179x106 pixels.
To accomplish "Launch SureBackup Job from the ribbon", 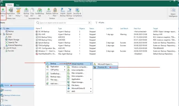I will (x=39, y=12).
